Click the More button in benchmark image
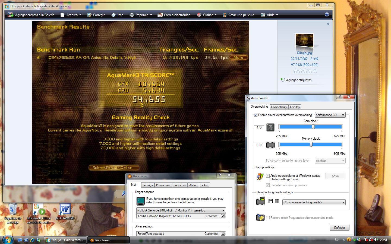Screen dimensions: 391x244 coord(238,57)
